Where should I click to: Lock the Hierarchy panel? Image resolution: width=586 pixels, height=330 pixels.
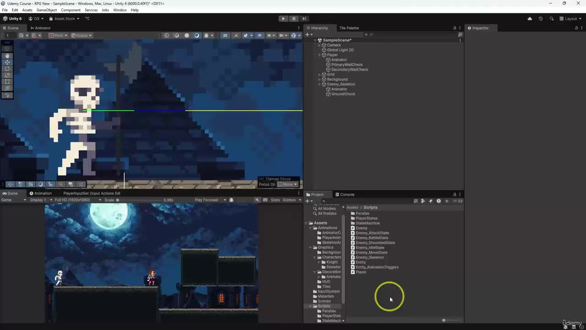pyautogui.click(x=455, y=28)
